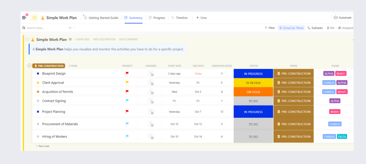Click the + New task link
Viewport: 366px width, 164px height.
coord(43,146)
